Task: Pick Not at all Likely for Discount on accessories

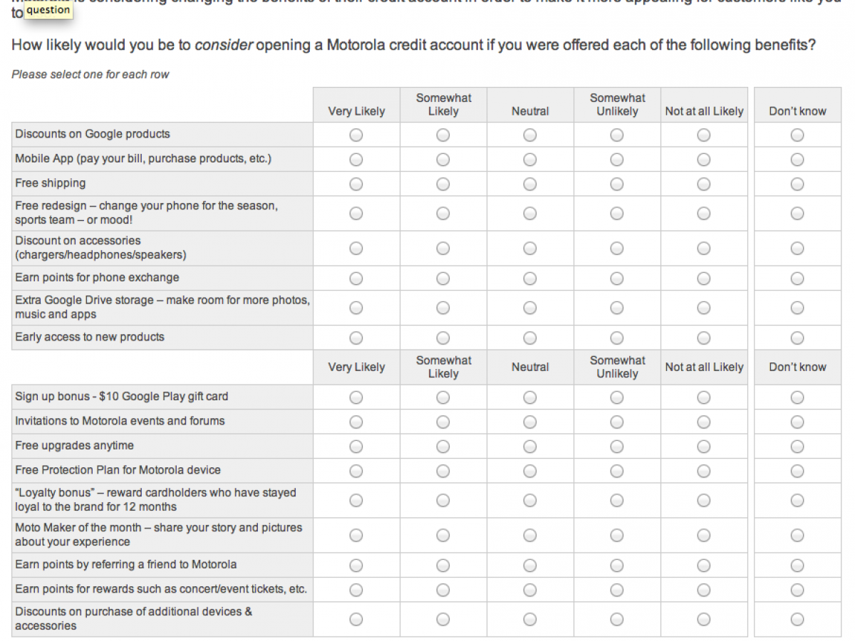Action: (x=704, y=249)
